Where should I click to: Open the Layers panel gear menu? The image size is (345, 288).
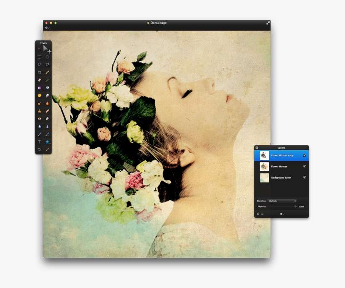tap(281, 214)
